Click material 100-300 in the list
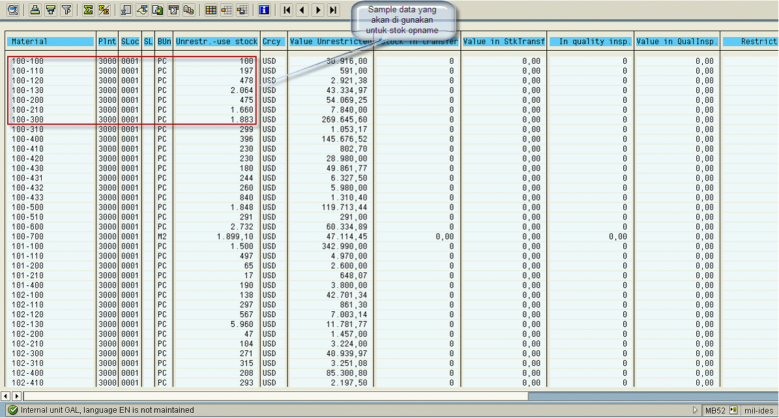 (x=26, y=120)
